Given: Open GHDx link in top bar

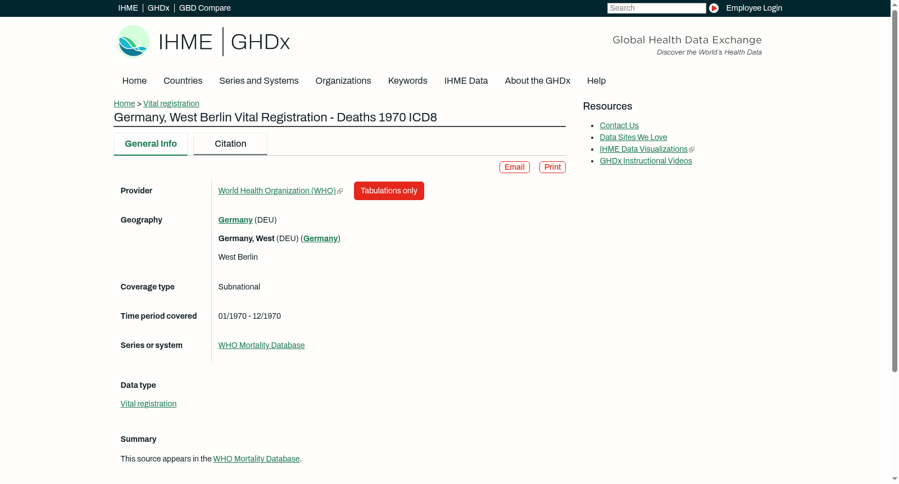Looking at the screenshot, I should [158, 8].
